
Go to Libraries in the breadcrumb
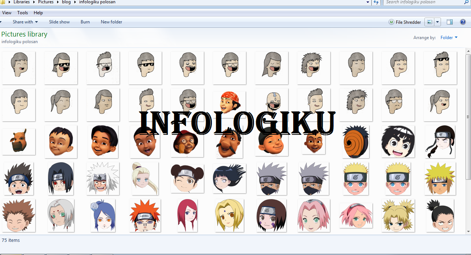coord(22,2)
